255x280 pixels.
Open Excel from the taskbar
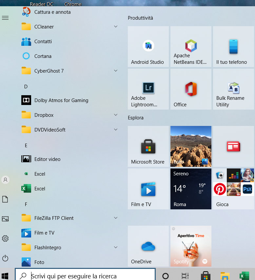(x=245, y=276)
